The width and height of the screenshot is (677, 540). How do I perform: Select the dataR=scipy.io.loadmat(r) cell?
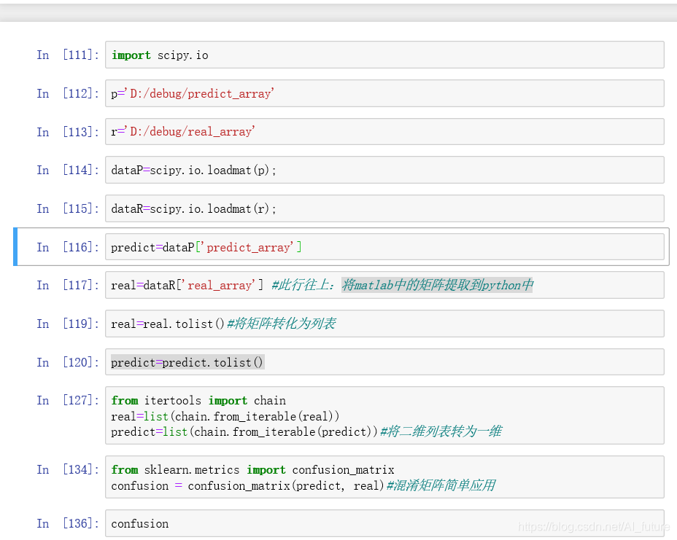[x=384, y=208]
